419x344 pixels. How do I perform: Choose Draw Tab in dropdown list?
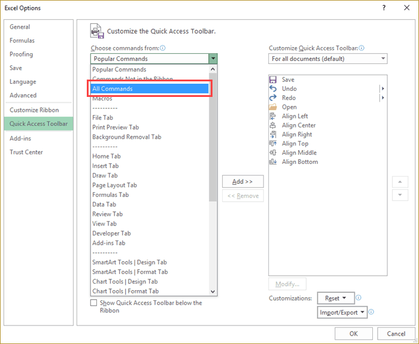tap(150, 175)
